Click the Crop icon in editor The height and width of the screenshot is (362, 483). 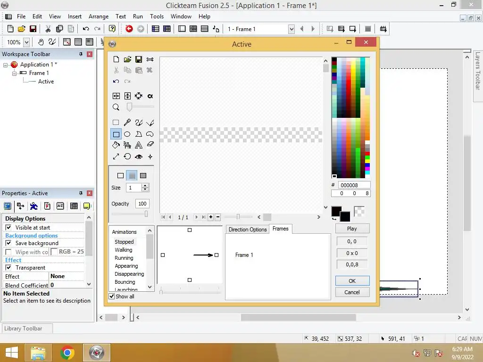(x=139, y=96)
